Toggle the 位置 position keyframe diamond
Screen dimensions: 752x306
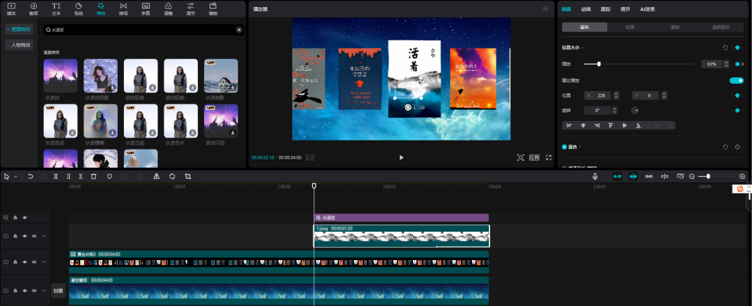[737, 95]
